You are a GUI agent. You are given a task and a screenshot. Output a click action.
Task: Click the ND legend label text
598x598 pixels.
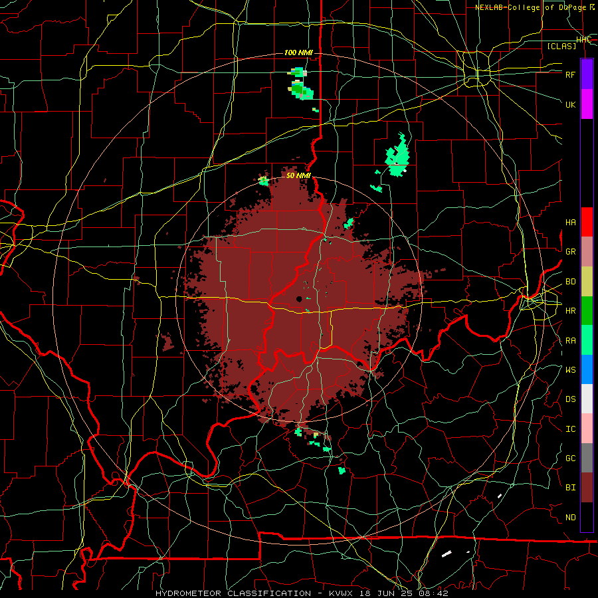(570, 518)
